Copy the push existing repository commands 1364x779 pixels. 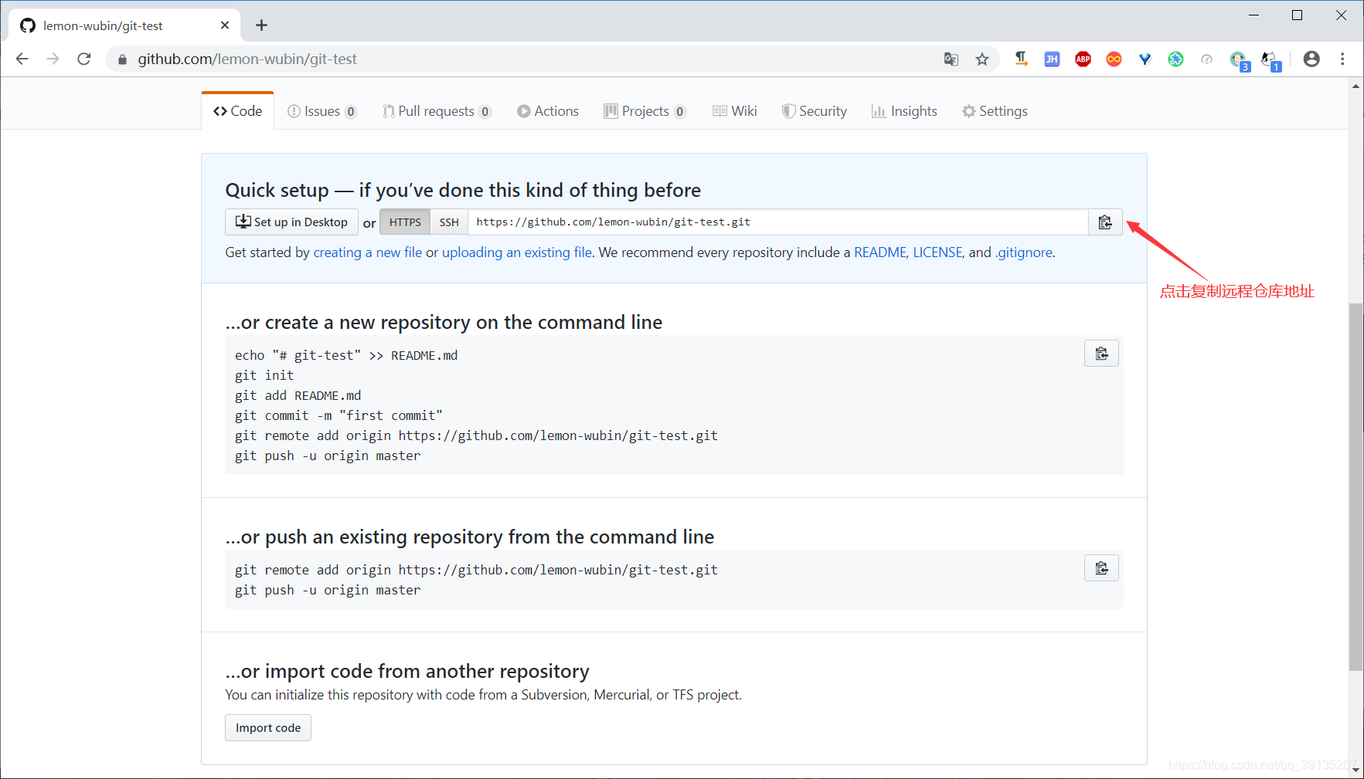pos(1101,568)
